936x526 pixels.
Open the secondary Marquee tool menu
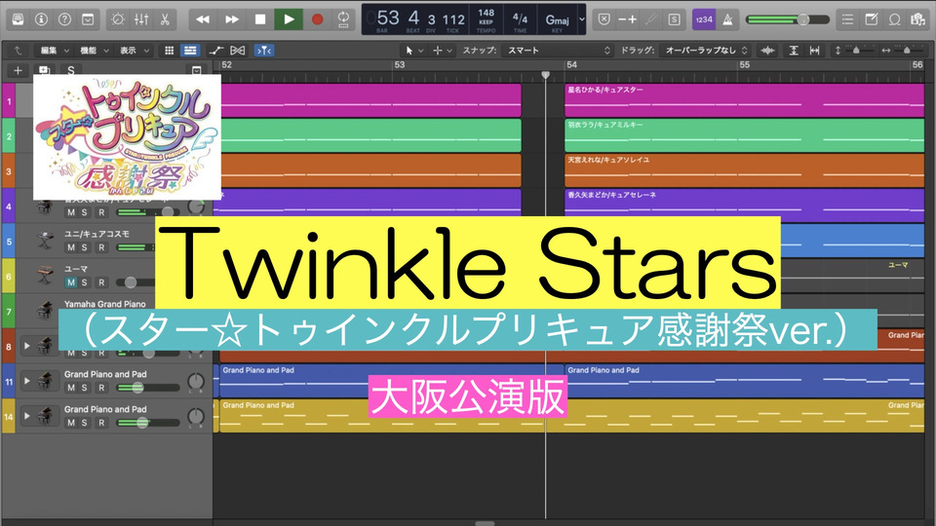pos(443,51)
